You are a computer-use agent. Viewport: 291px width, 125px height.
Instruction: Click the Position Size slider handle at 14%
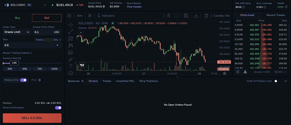pyautogui.click(x=14, y=63)
